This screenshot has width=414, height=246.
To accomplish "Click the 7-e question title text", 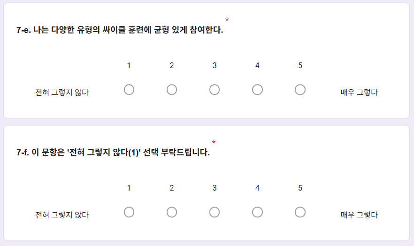I will point(120,30).
